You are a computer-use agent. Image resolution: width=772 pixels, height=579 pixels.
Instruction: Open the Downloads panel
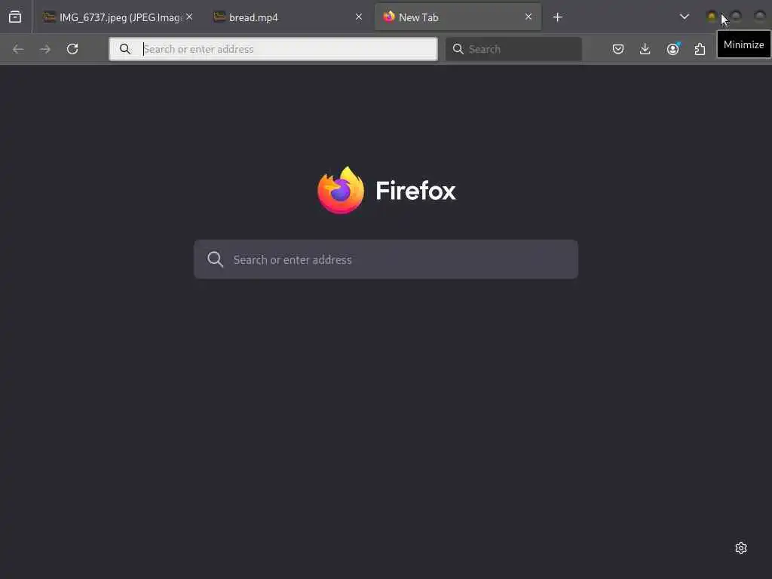coord(645,49)
